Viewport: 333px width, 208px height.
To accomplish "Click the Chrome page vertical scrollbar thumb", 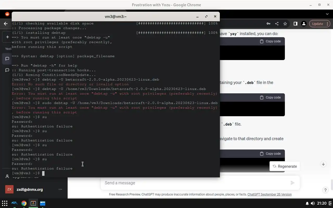I will pyautogui.click(x=332, y=185).
